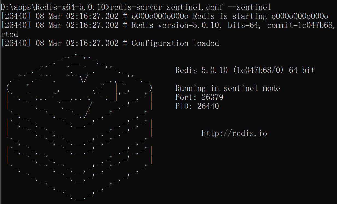Click the 'bits=64' text in log

click(x=243, y=25)
